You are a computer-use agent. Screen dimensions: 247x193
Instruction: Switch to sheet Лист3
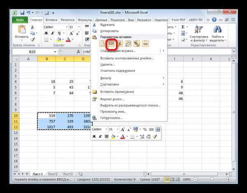coord(68,174)
